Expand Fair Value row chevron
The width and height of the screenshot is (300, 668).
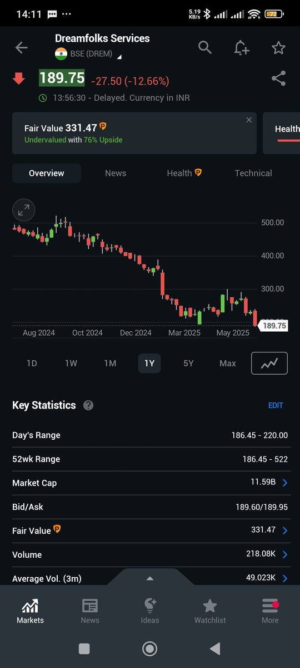coord(285,531)
